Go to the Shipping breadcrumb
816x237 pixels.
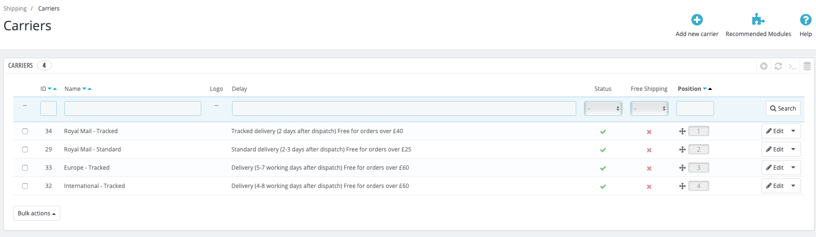15,9
